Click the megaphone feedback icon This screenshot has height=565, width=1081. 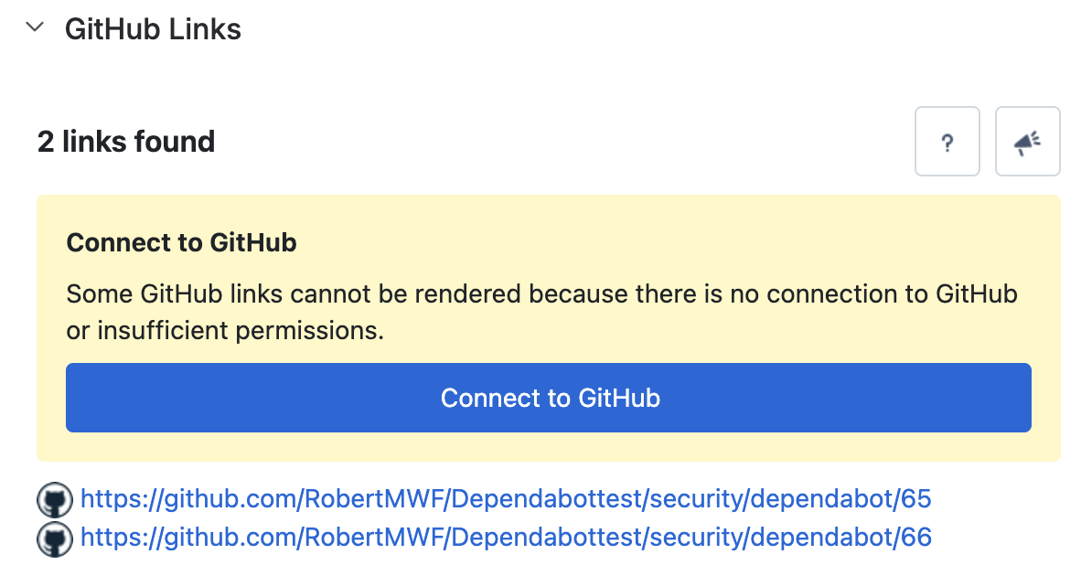point(1027,141)
